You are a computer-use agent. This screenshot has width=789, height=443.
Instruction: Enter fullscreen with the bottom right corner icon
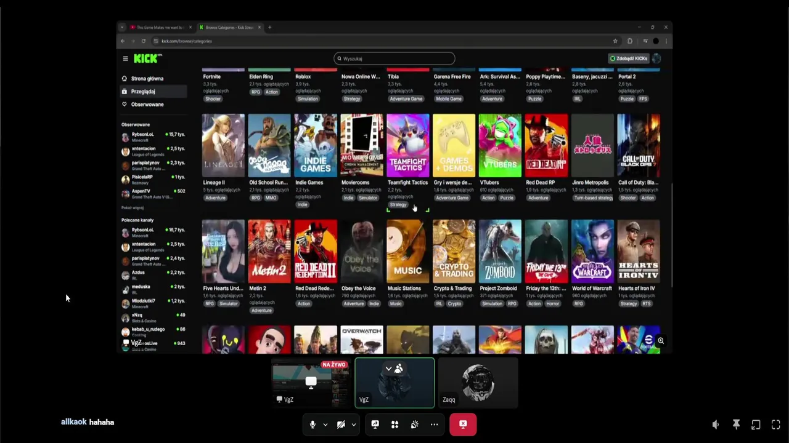776,425
